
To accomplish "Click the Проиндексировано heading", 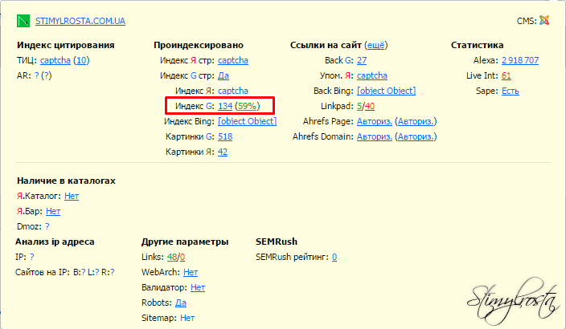I will tap(199, 45).
